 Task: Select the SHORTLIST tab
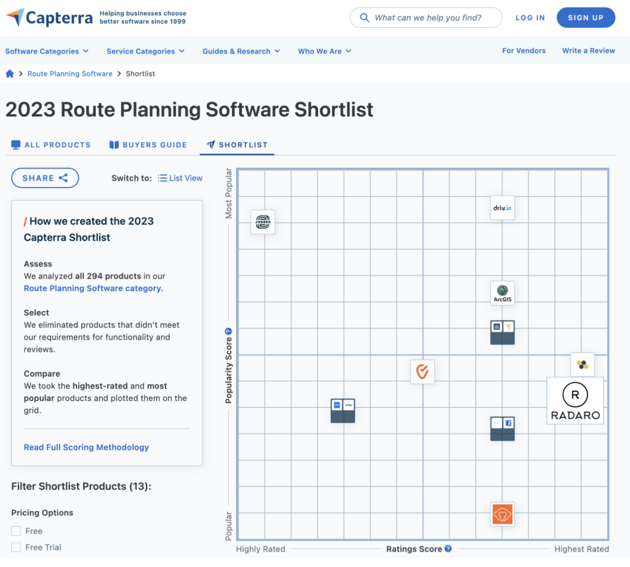tap(237, 145)
